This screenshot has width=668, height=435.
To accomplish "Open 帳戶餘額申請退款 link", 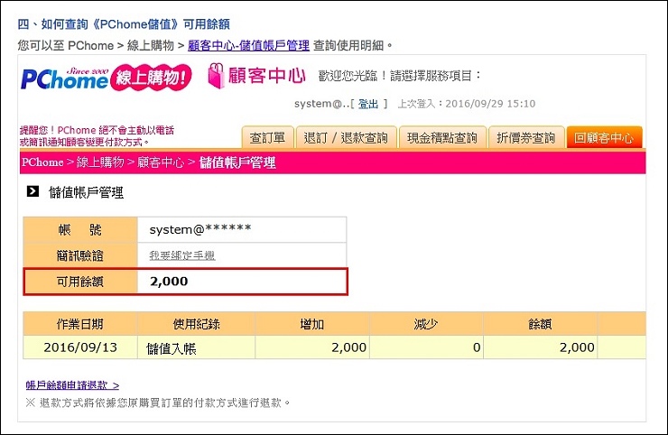I will [72, 385].
